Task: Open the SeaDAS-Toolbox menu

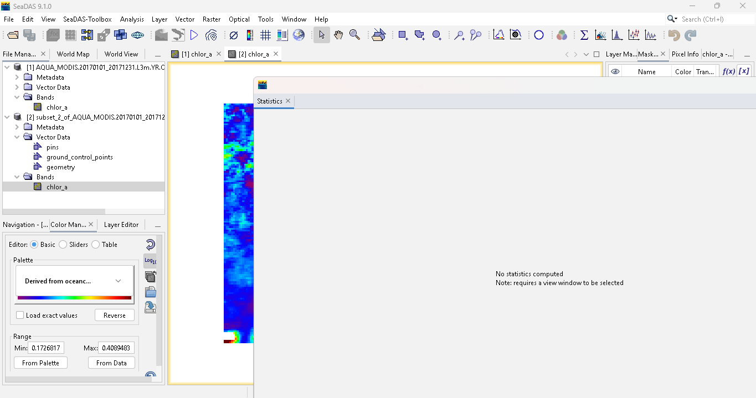Action: (x=88, y=19)
